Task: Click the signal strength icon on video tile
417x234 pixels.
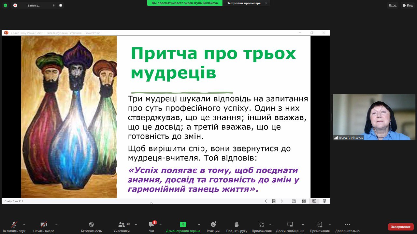Action: [336, 138]
